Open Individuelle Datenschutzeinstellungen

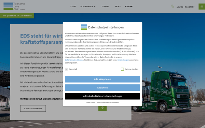pos(102,96)
